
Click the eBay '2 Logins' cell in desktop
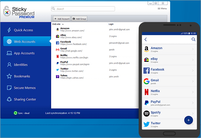[113, 36]
